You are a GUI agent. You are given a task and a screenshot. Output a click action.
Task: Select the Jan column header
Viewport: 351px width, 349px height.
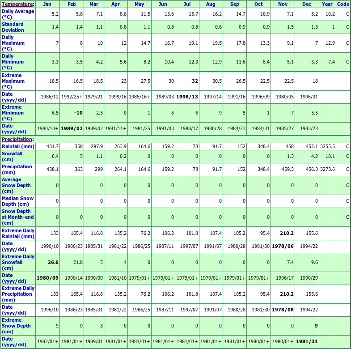[x=47, y=4]
